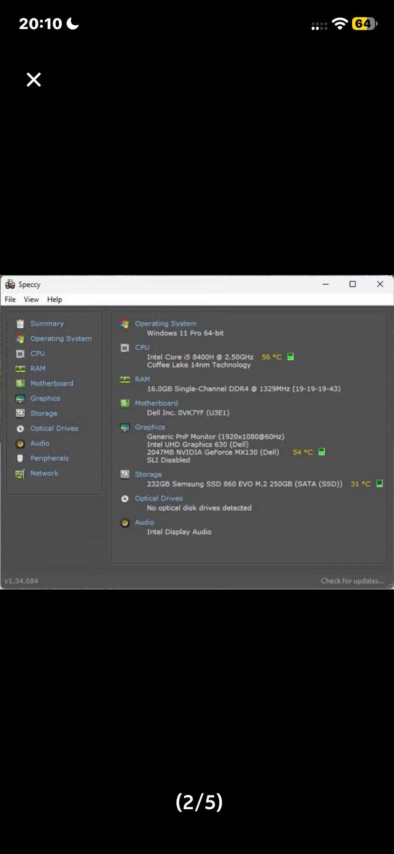
Task: Click the Summary icon in Speccy's sidebar
Action: pos(20,324)
